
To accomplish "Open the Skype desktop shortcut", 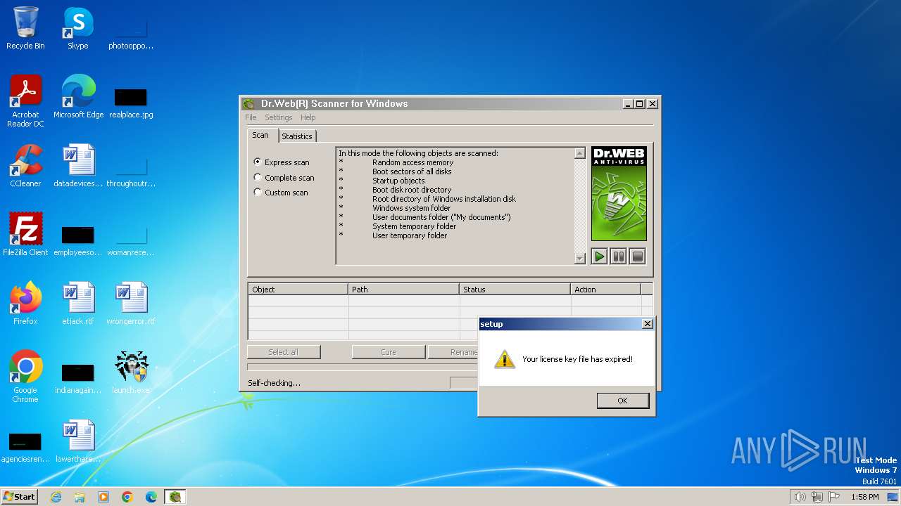I will pos(78,29).
